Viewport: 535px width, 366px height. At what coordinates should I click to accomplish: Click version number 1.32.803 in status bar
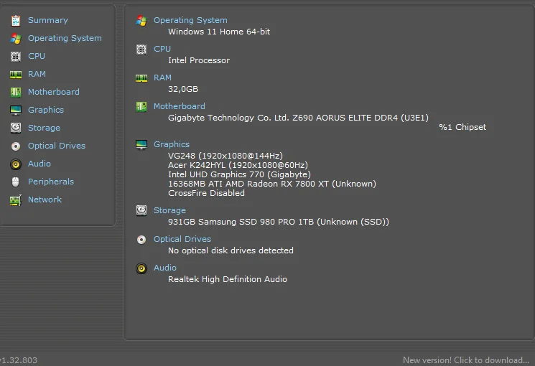click(x=19, y=360)
